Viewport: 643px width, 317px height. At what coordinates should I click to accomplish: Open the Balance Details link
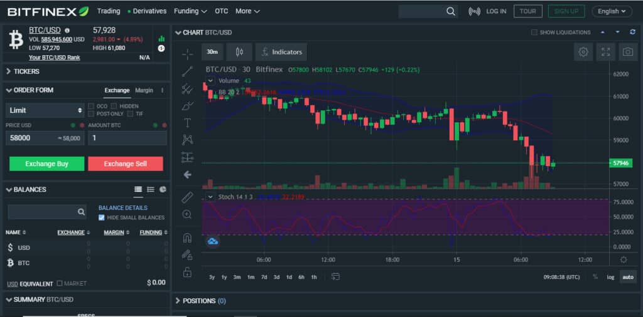click(123, 208)
